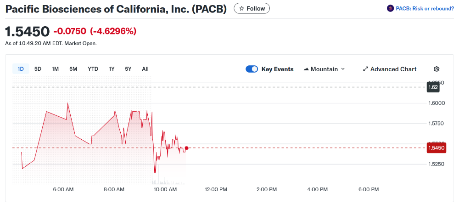This screenshot has width=459, height=205.
Task: Show the 6M chart range
Action: 73,69
